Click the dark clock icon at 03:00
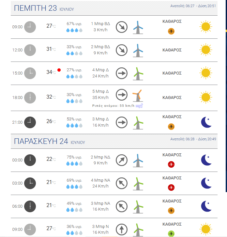 30,183
